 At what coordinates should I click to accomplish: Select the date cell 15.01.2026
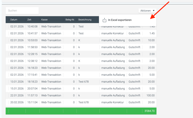[17, 89]
